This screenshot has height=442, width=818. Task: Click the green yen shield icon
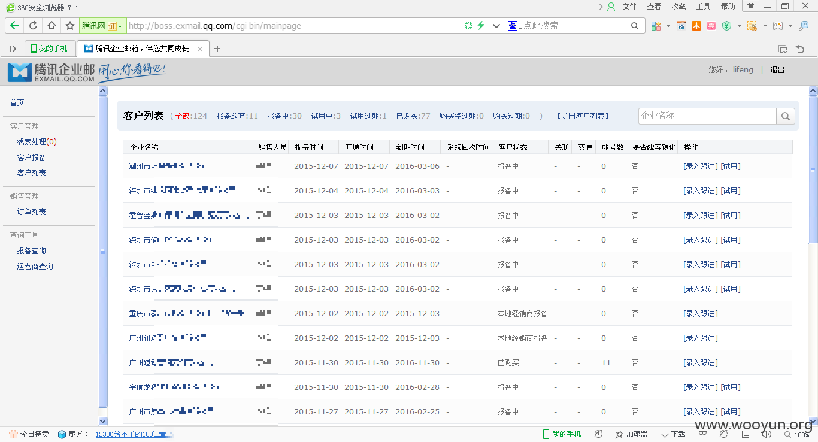(726, 26)
